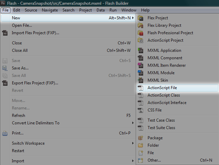Viewport: 219px width, 165px height.
Task: Expand Convert Line Delimiters To submenu arrow
Action: (x=133, y=123)
